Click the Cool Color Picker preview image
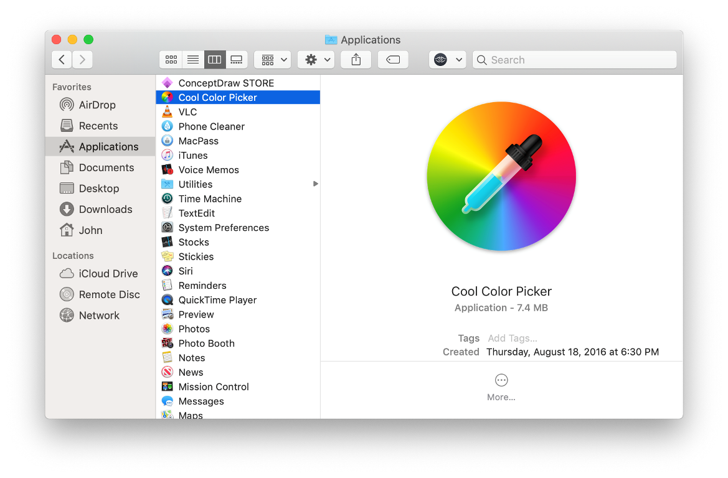728x478 pixels. coord(501,176)
